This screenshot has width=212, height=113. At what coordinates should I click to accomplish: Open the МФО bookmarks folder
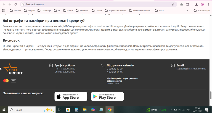(x=159, y=10)
